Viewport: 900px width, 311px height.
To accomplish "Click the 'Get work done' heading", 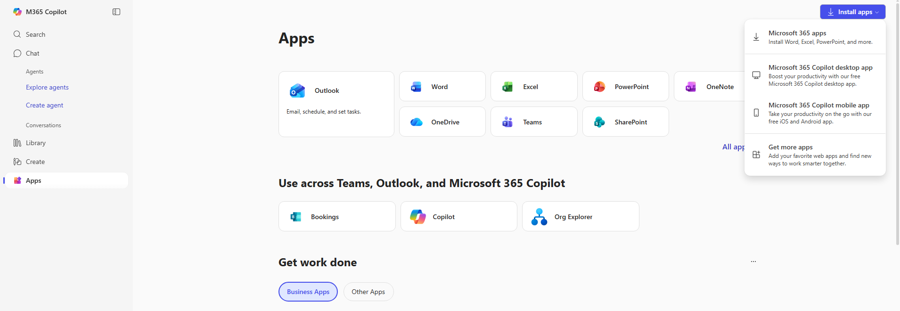I will [x=318, y=262].
